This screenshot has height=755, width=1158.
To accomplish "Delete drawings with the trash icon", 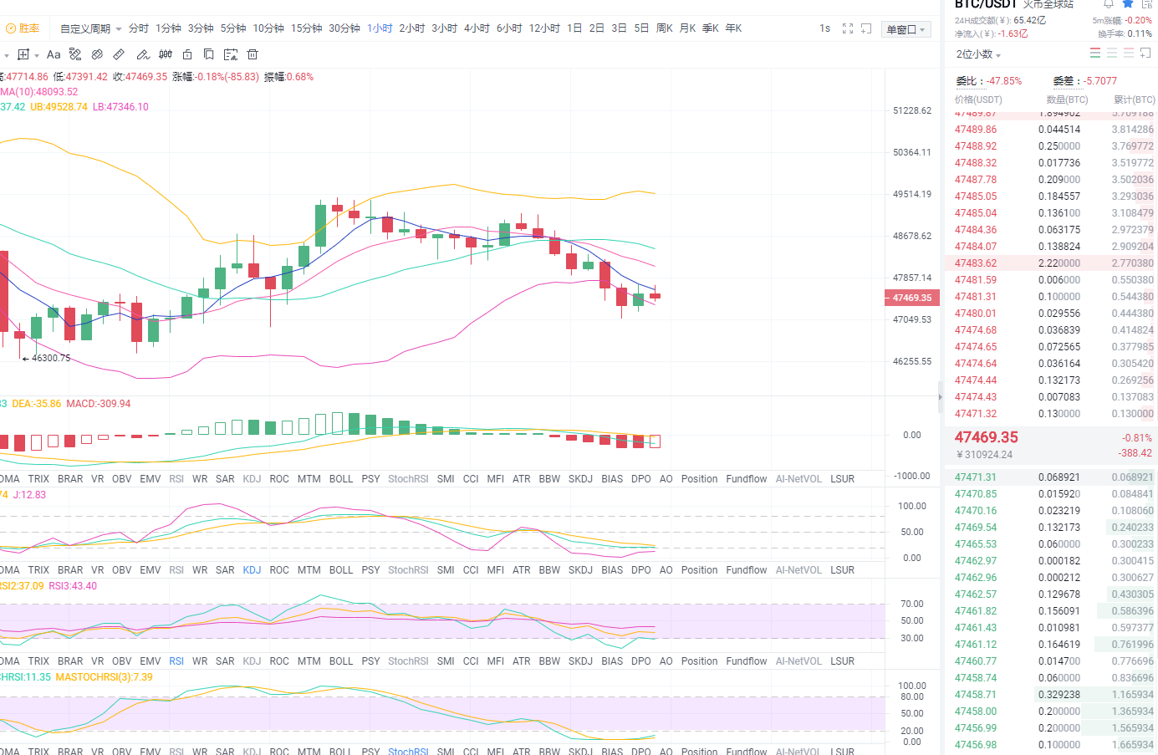I will [253, 54].
